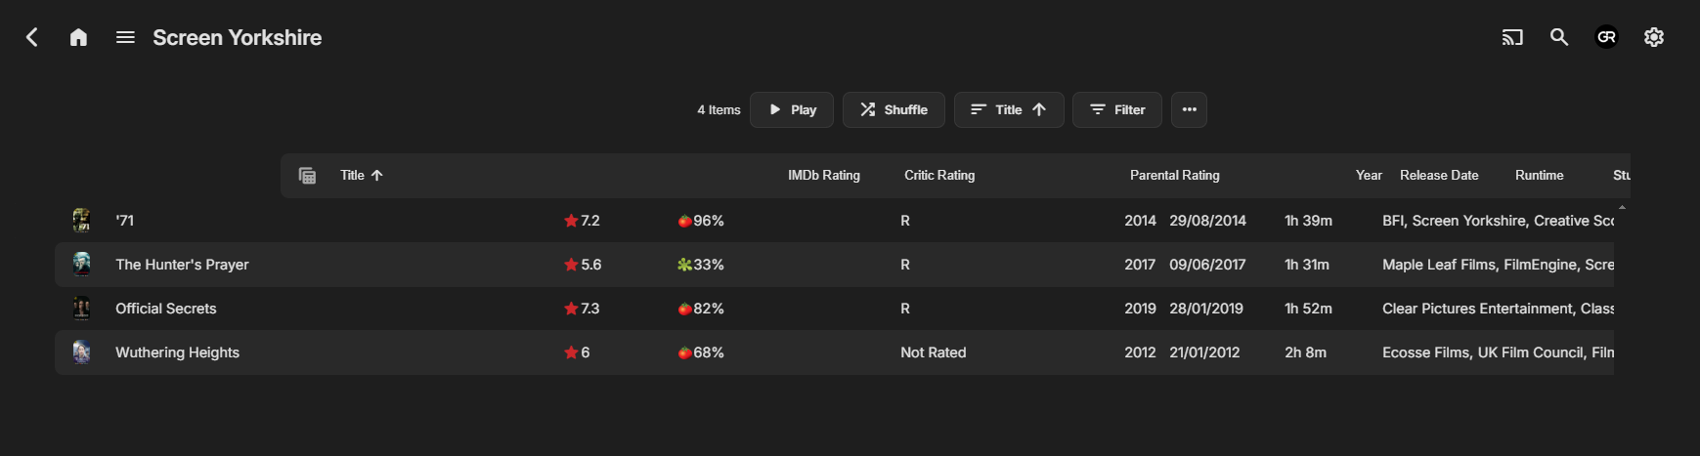The width and height of the screenshot is (1700, 456).
Task: Open the movie titled '71
Action: [125, 221]
